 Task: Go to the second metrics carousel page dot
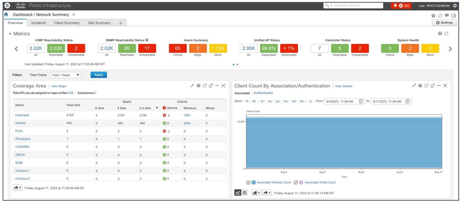click(x=237, y=64)
